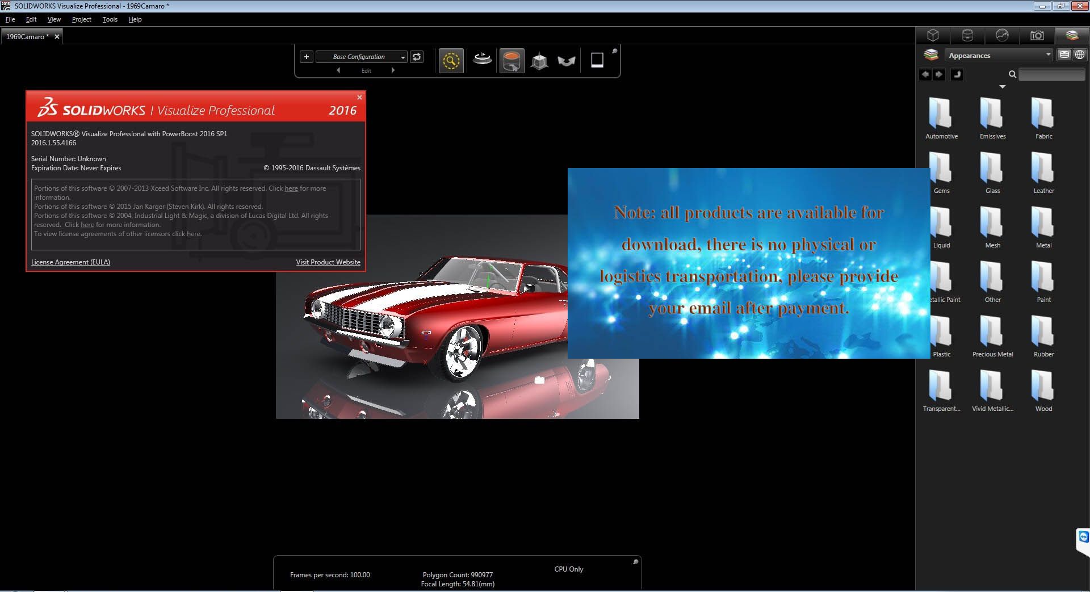Image resolution: width=1090 pixels, height=592 pixels.
Task: Click Visit Product Website link
Action: pyautogui.click(x=328, y=262)
